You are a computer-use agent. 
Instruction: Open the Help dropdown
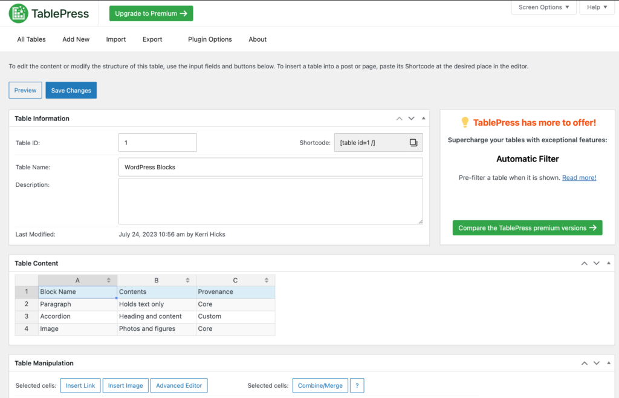coord(596,7)
